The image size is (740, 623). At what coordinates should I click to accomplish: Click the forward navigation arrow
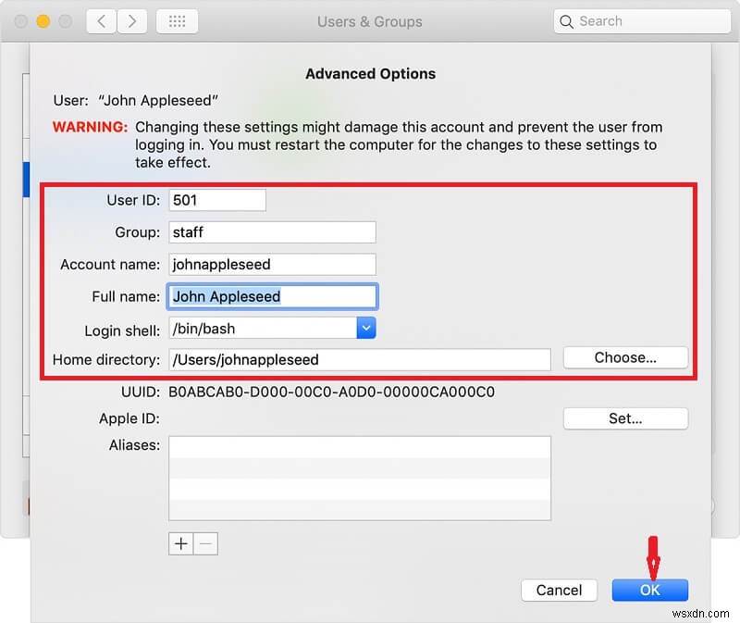[132, 20]
